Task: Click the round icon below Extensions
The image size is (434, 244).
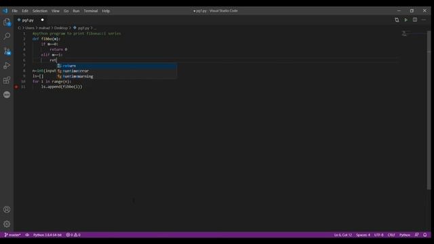Action: coord(7,95)
